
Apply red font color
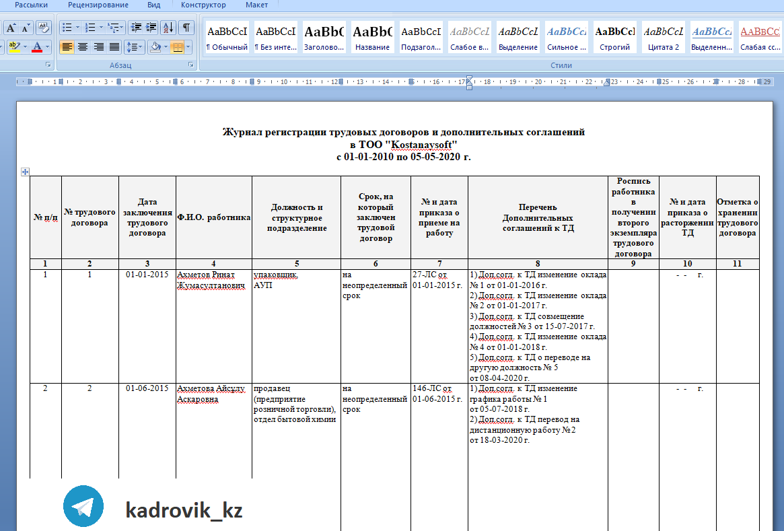pyautogui.click(x=37, y=47)
